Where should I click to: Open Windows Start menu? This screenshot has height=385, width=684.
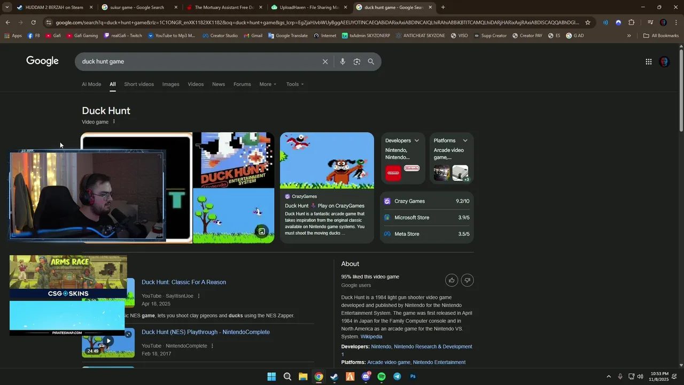[x=271, y=376]
